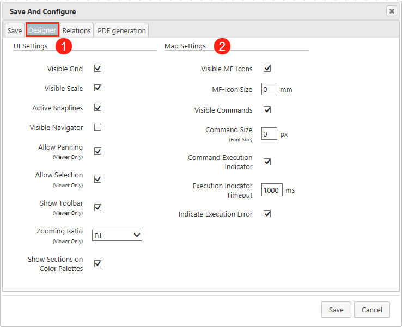Viewport: 402px width, 327px height.
Task: Click the MF-Icon Size input field
Action: coord(269,89)
